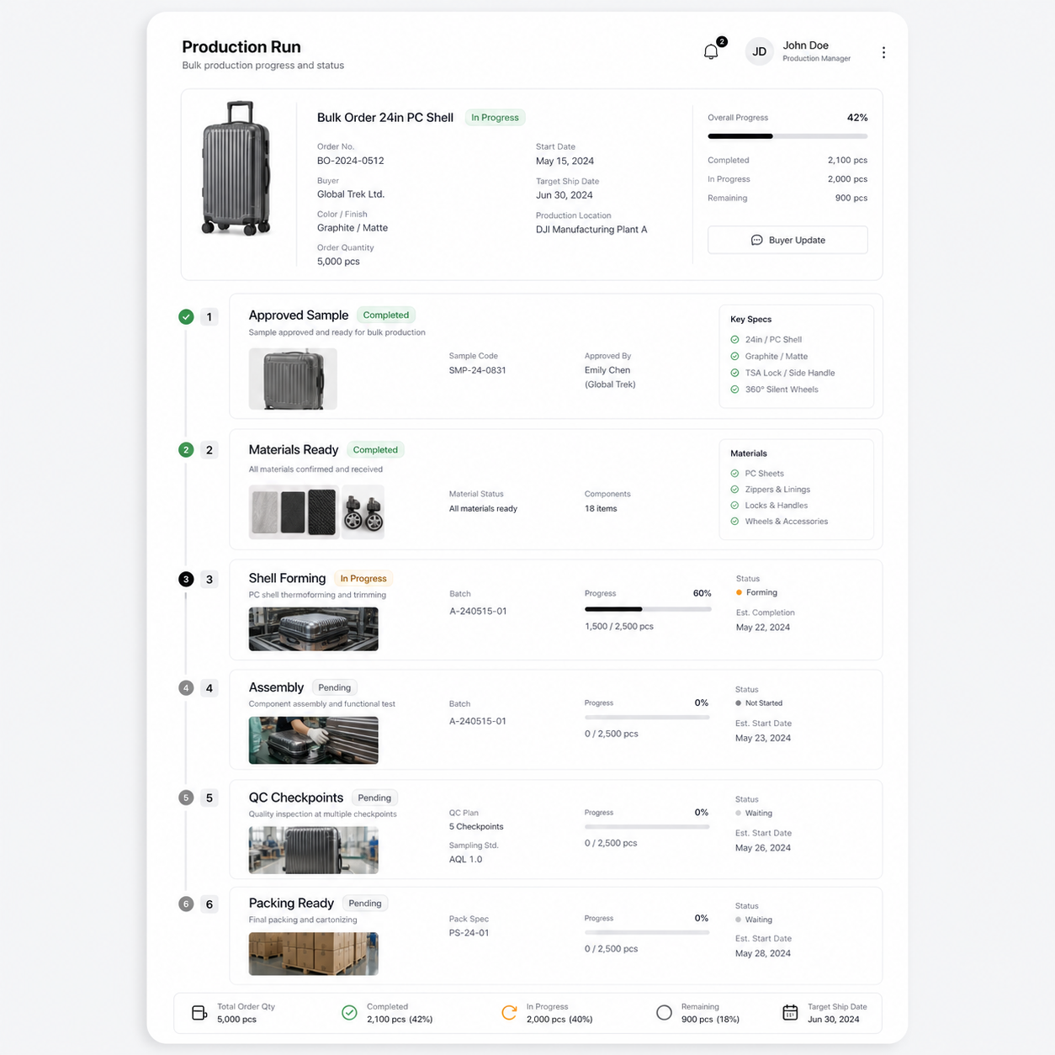The width and height of the screenshot is (1055, 1055).
Task: Click Assembly 0% progress bar
Action: point(647,718)
